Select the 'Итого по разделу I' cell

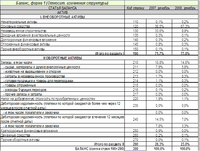click(63, 53)
